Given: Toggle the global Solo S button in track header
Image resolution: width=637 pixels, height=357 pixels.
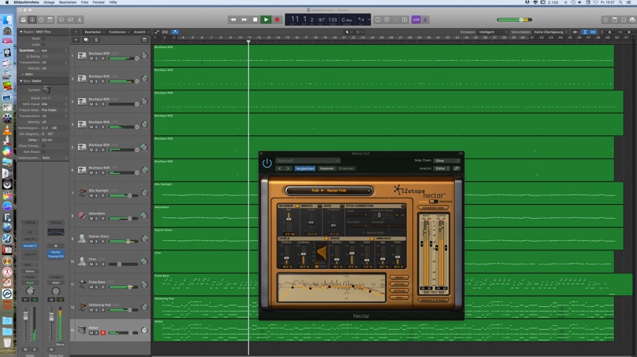Looking at the screenshot, I should click(x=97, y=40).
